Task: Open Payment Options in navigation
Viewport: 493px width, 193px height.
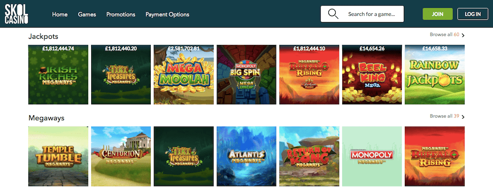Action: [x=167, y=14]
